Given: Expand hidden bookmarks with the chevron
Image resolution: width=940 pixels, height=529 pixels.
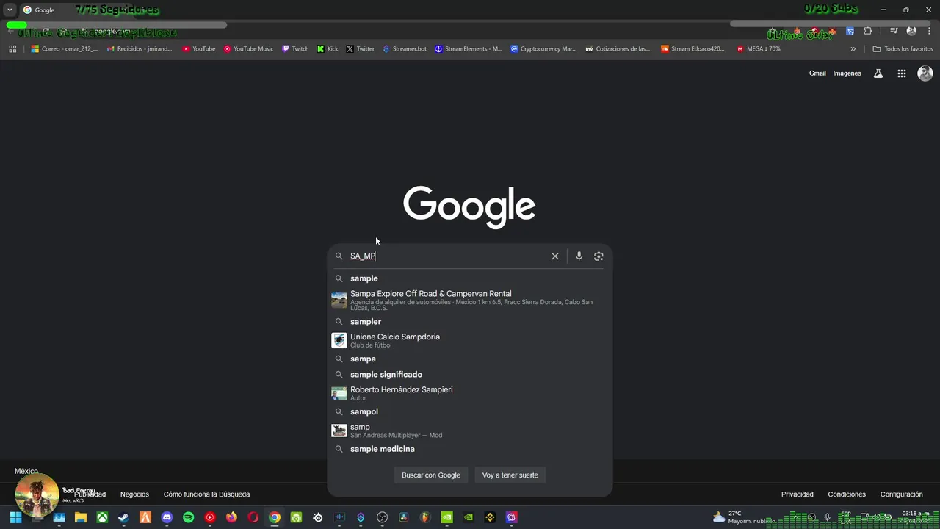Looking at the screenshot, I should pyautogui.click(x=853, y=49).
